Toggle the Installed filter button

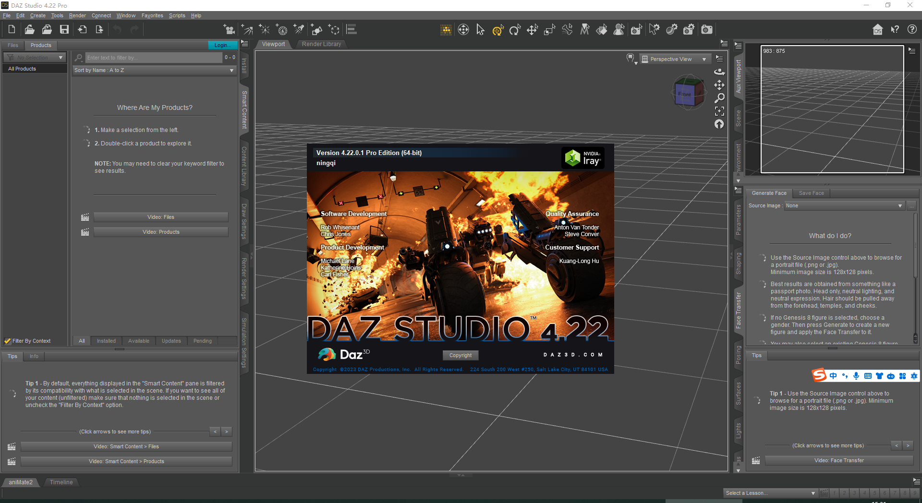pyautogui.click(x=106, y=341)
